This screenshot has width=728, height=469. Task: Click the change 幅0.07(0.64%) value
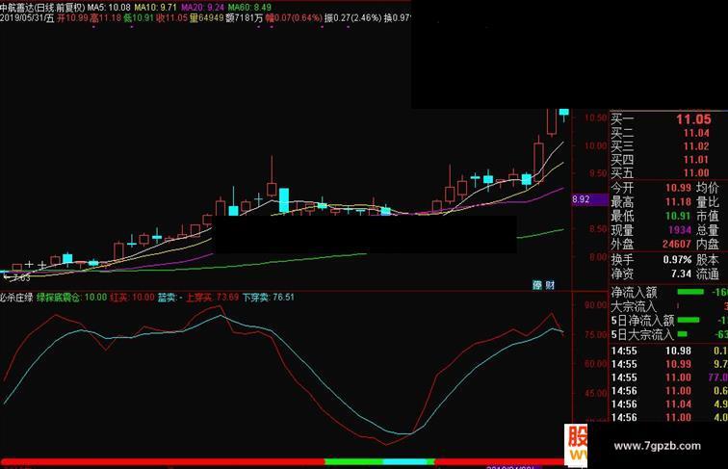click(294, 18)
